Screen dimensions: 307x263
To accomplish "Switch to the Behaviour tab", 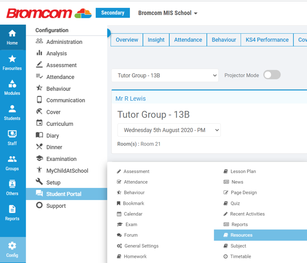I will click(x=224, y=40).
